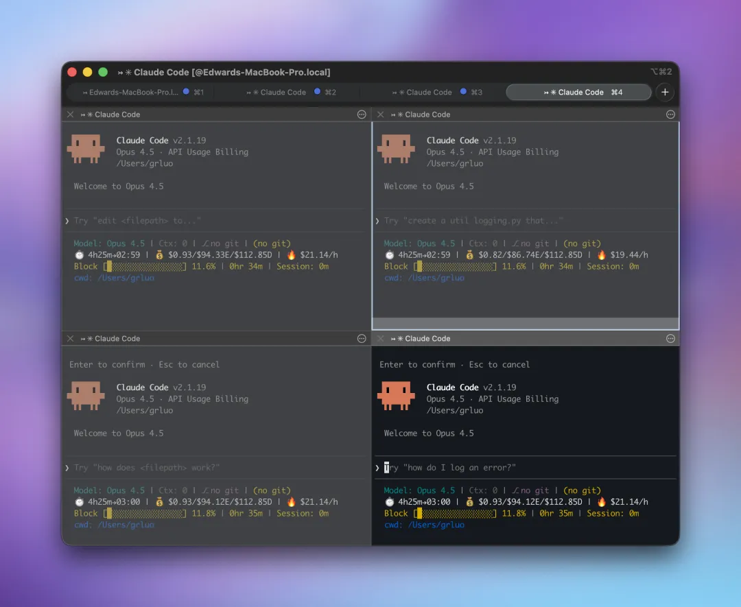This screenshot has width=741, height=607.
Task: Click '(no git)' in the top-left pane
Action: pos(272,243)
